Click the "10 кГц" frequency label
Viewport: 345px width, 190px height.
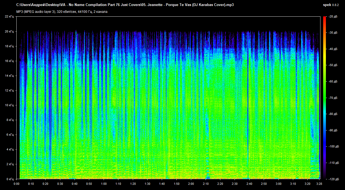tap(10, 105)
